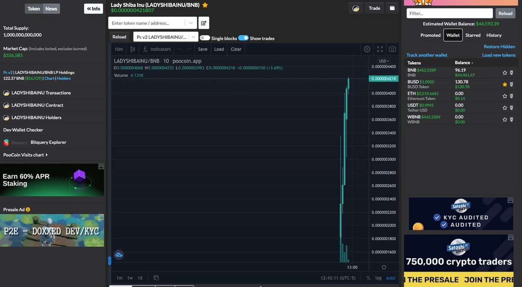Image resolution: width=522 pixels, height=287 pixels.
Task: Unstar the BUSD token row
Action: coord(505,84)
